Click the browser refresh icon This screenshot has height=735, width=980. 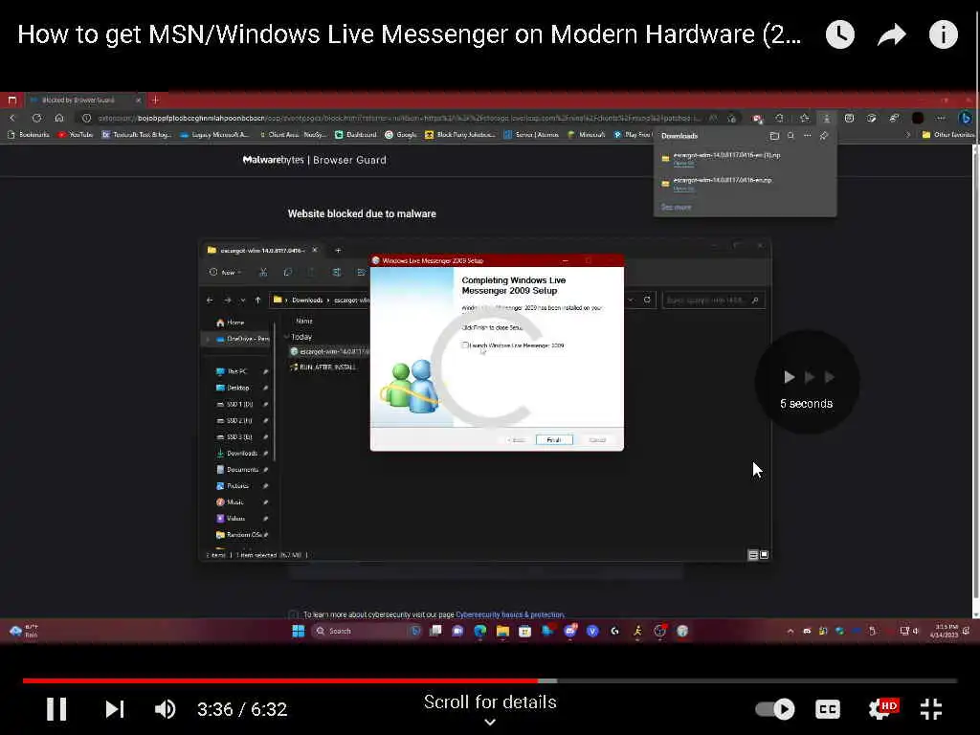(36, 118)
